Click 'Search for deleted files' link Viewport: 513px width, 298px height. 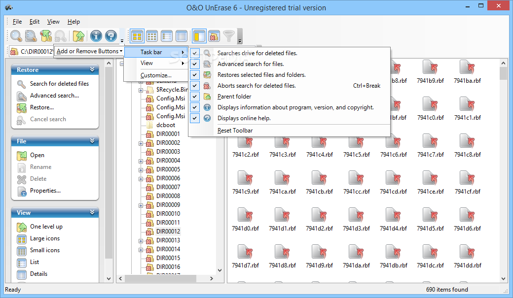click(59, 84)
